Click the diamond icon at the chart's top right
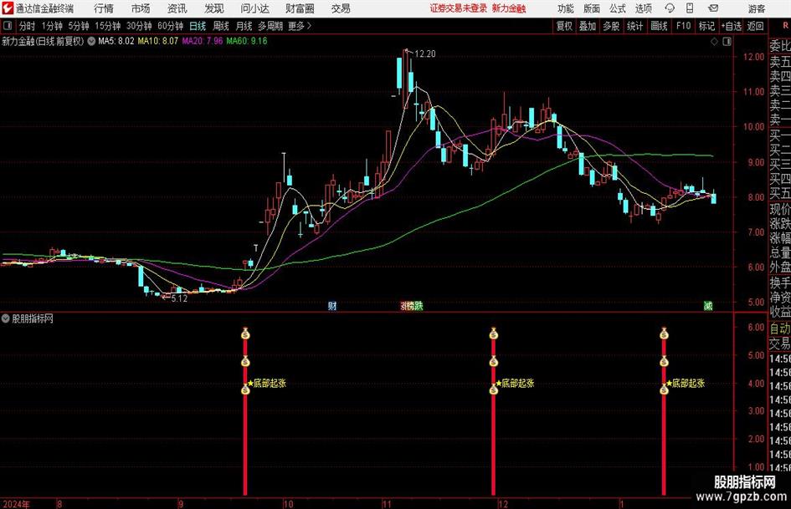 click(x=714, y=42)
